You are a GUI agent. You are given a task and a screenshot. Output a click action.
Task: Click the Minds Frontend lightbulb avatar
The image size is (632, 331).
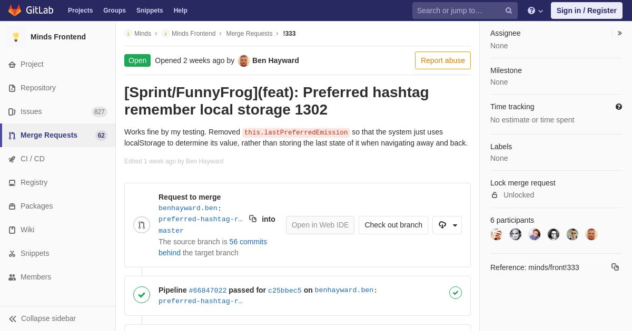(16, 37)
